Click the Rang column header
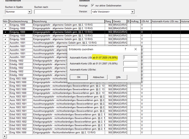This screenshot has height=139, width=189. (109, 21)
